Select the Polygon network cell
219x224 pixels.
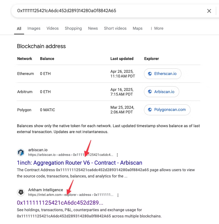pyautogui.click(x=24, y=110)
